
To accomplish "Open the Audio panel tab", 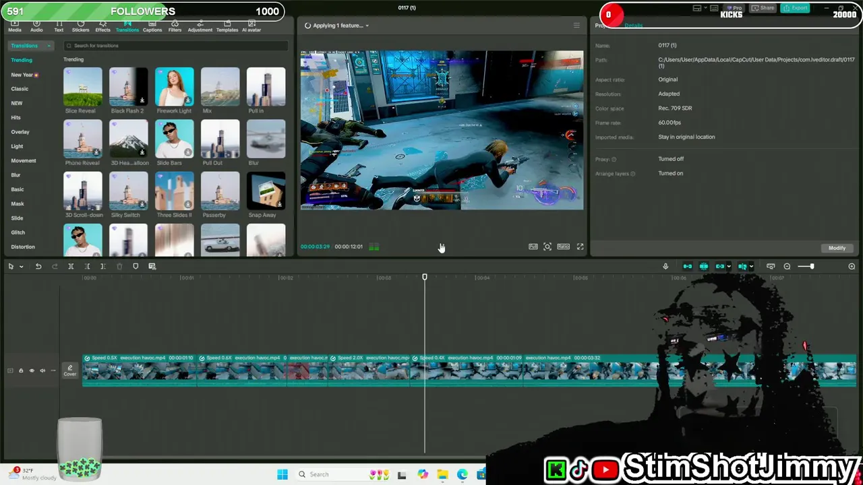I will (36, 27).
